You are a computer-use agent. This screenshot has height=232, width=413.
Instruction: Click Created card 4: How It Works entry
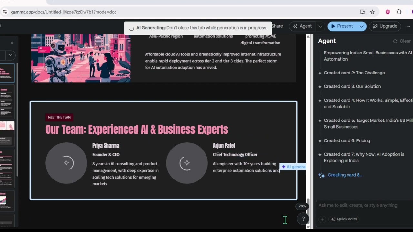[x=368, y=103]
